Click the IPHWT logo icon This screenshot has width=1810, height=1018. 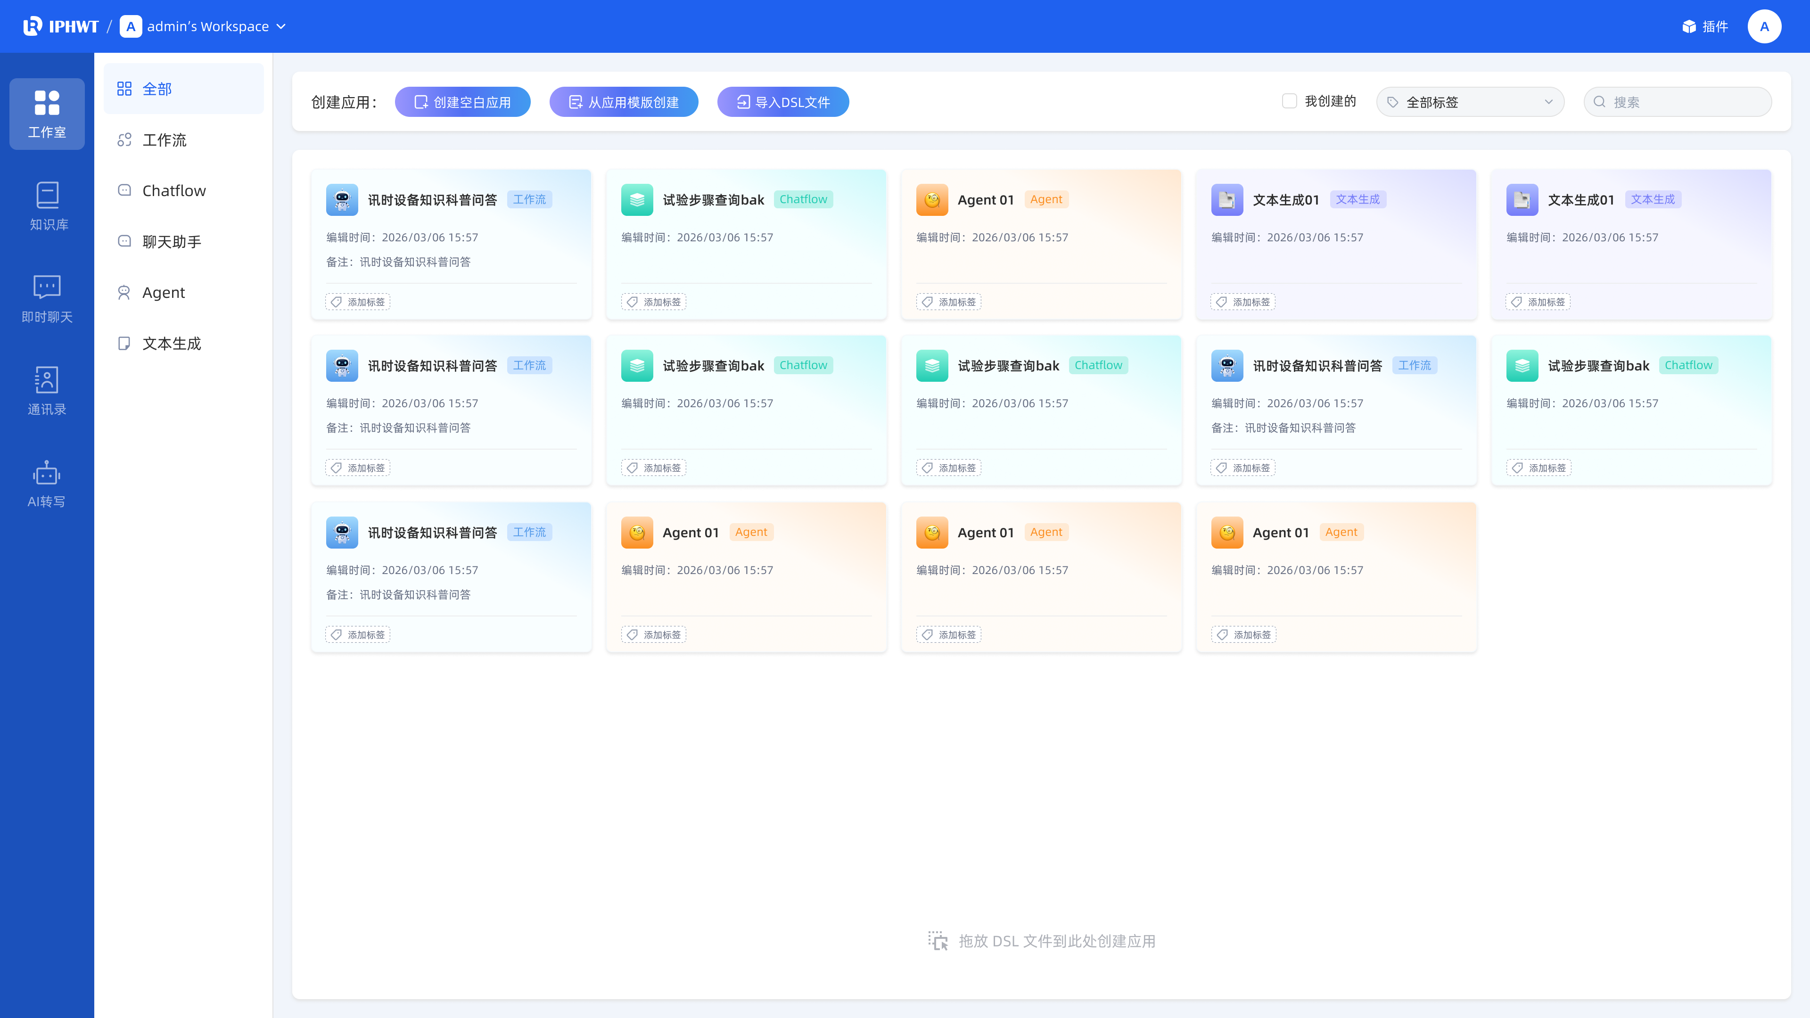(33, 27)
